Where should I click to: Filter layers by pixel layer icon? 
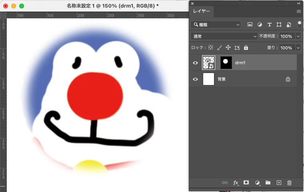point(250,25)
